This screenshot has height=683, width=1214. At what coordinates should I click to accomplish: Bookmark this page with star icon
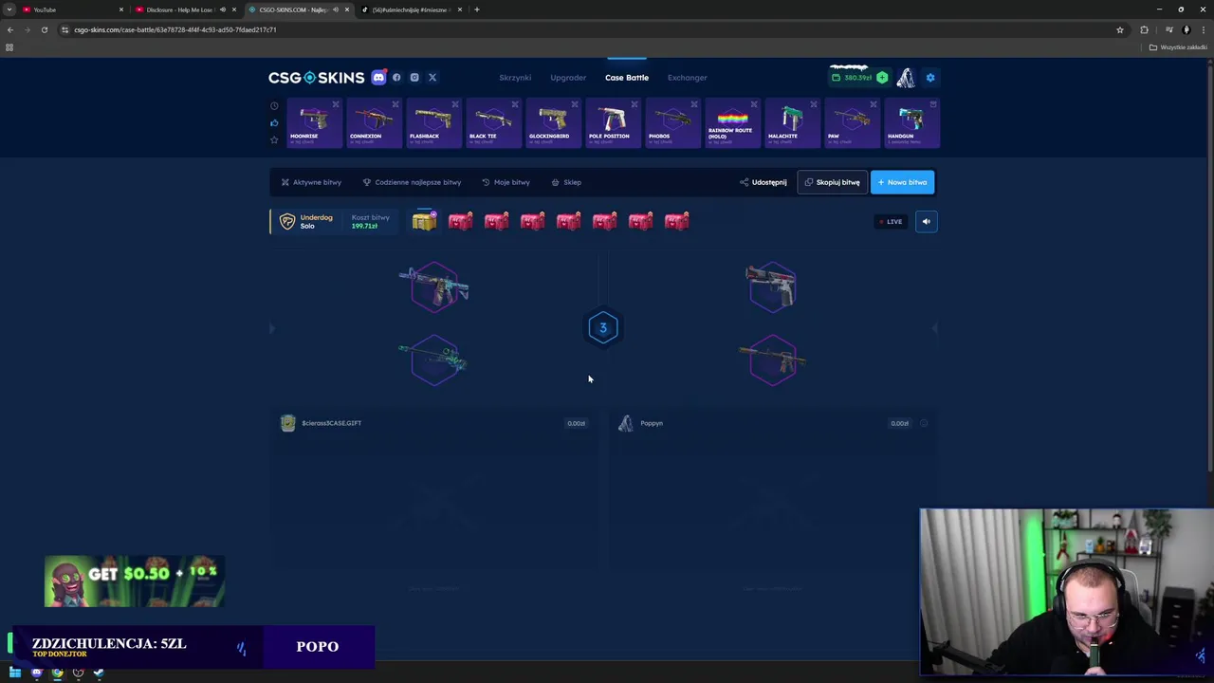(x=1120, y=29)
